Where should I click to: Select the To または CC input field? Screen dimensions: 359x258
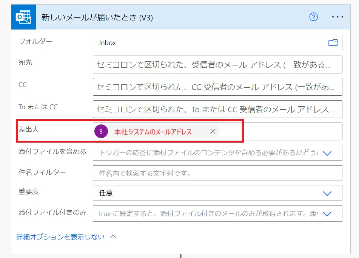click(217, 109)
